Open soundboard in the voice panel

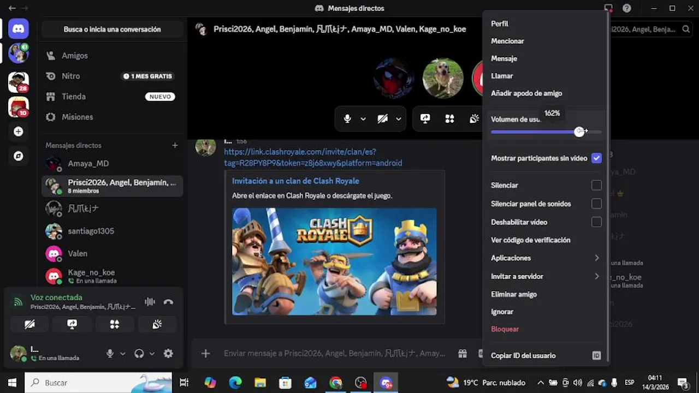click(157, 324)
